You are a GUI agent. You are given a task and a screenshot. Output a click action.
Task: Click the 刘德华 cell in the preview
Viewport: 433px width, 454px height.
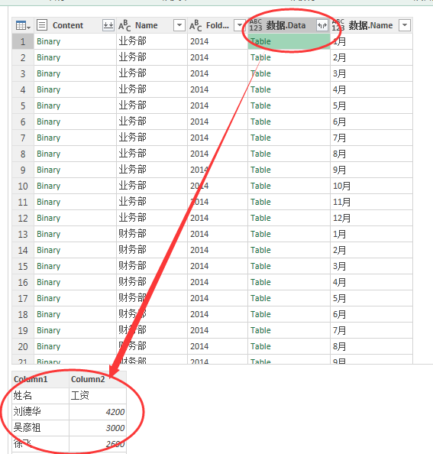(x=40, y=412)
